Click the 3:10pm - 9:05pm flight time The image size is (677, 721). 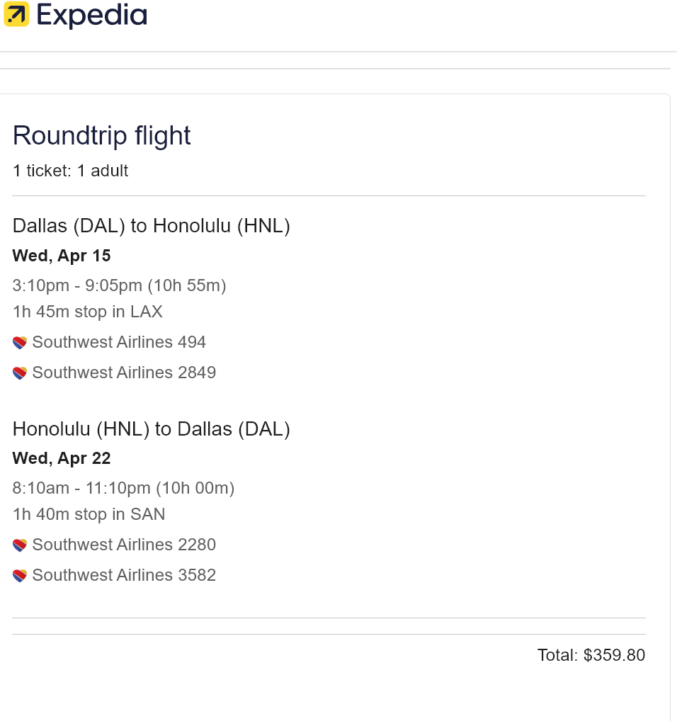click(120, 286)
